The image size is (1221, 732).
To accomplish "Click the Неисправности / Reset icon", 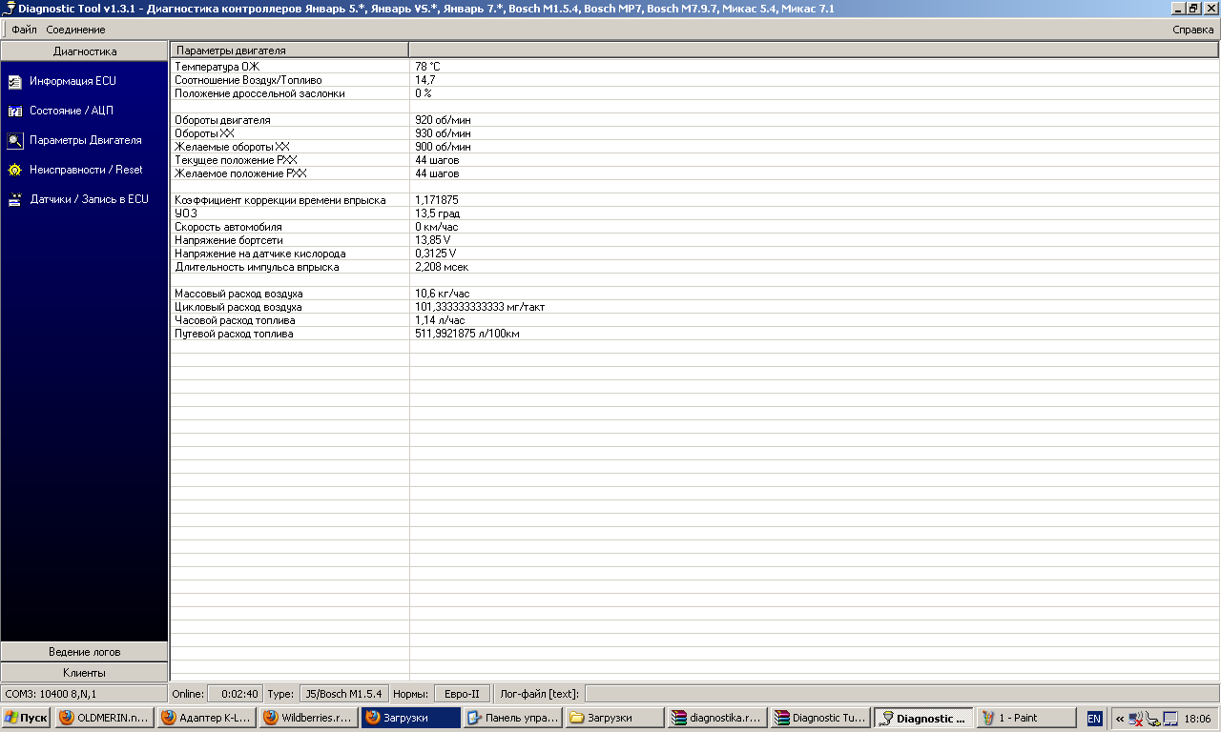I will pyautogui.click(x=14, y=171).
